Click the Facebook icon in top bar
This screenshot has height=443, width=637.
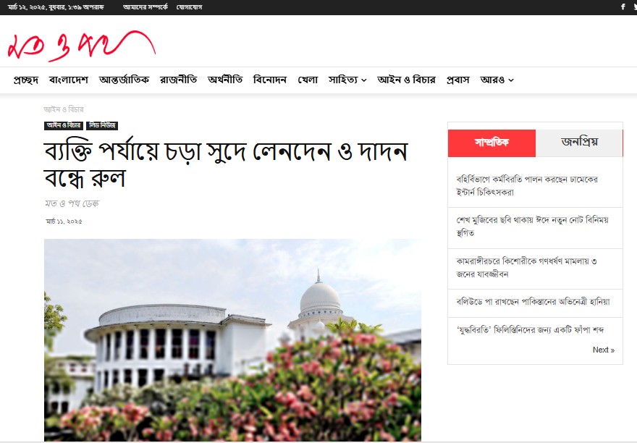click(x=623, y=7)
